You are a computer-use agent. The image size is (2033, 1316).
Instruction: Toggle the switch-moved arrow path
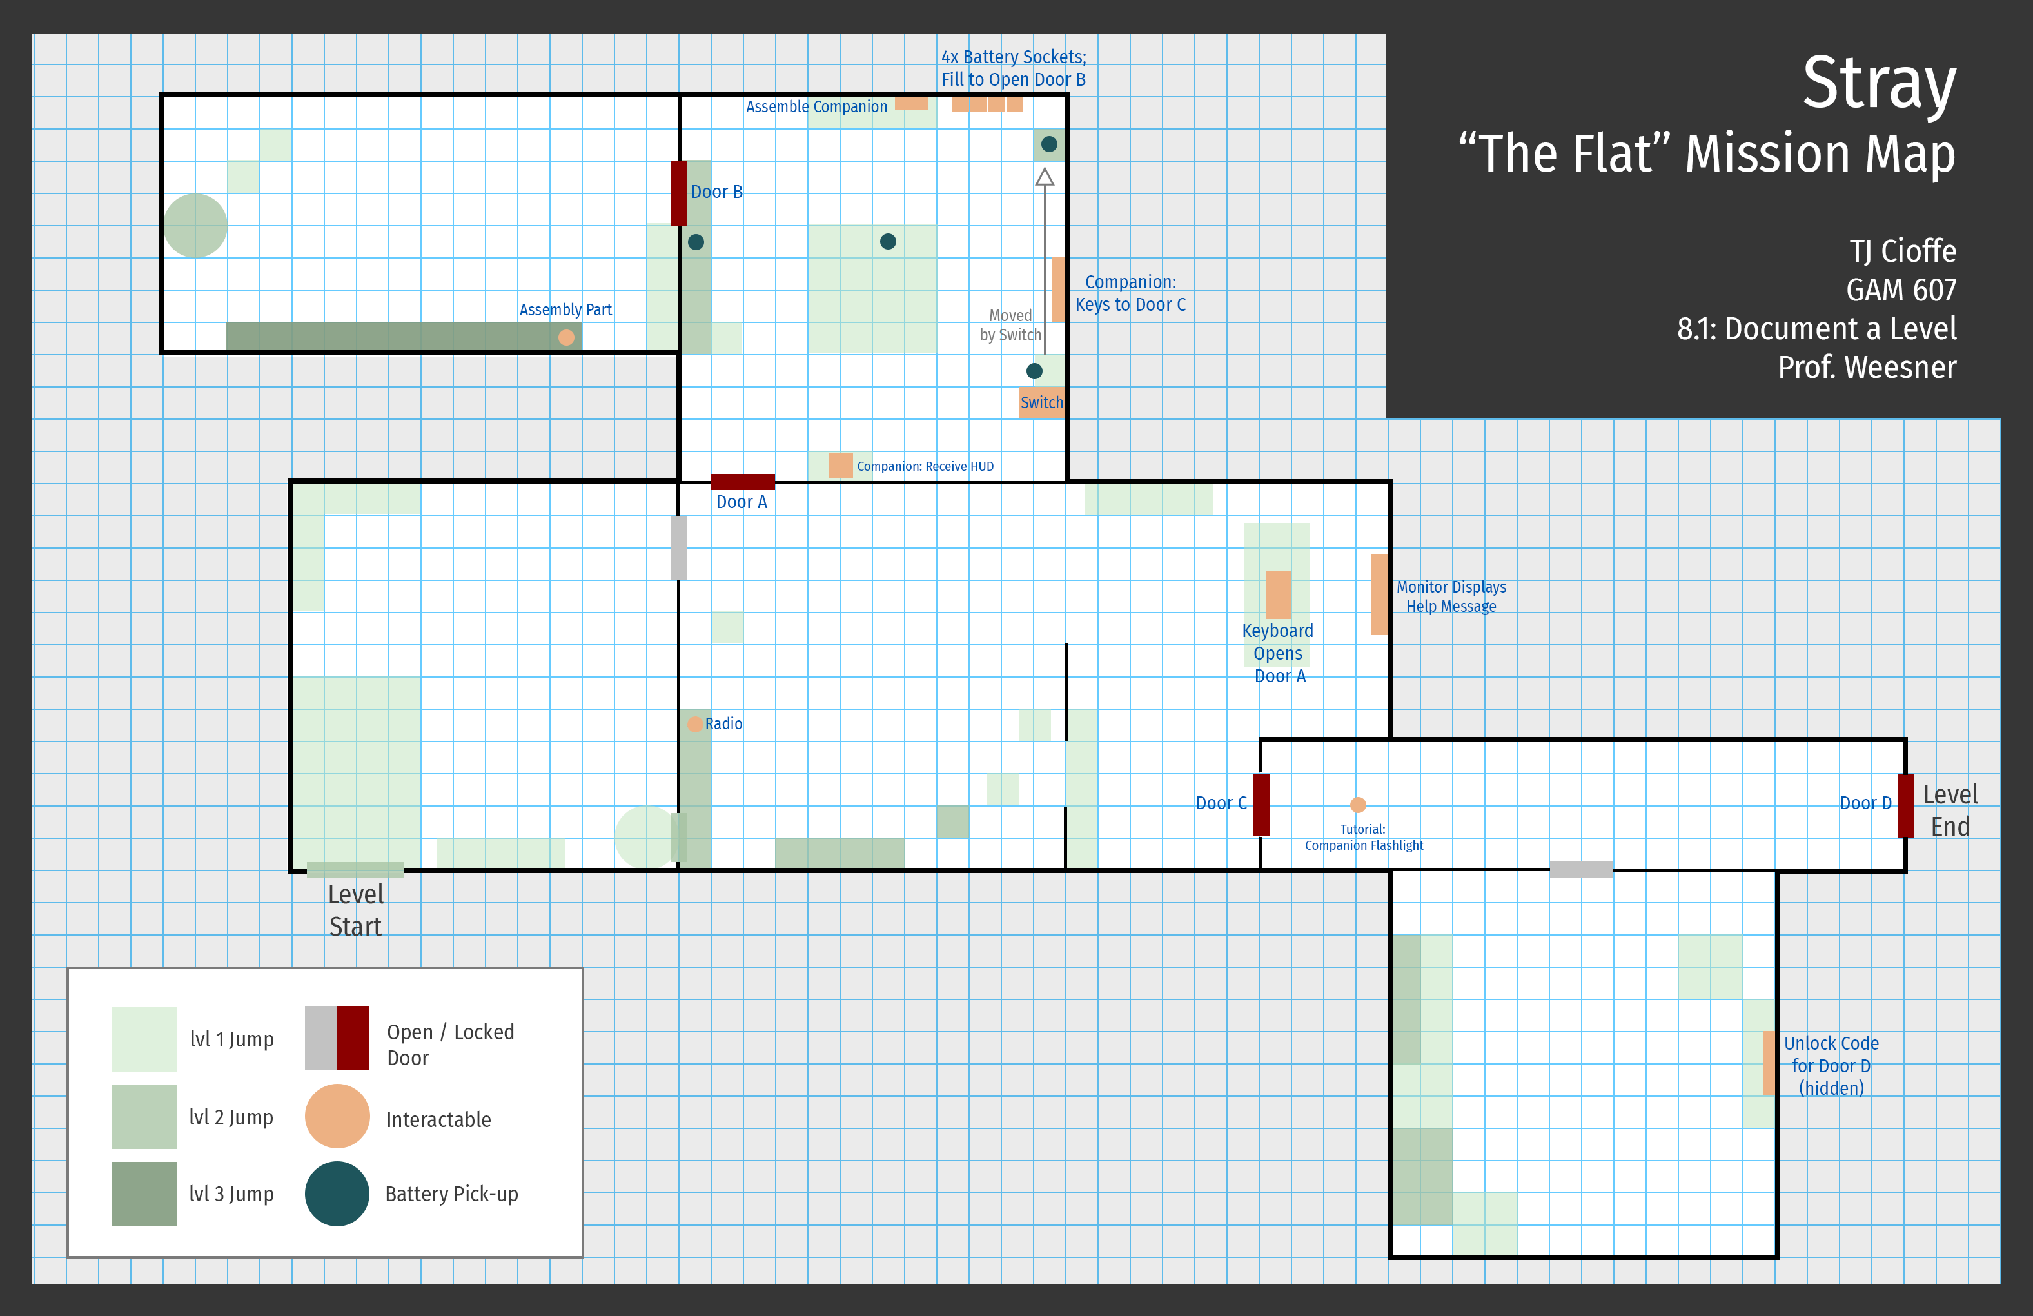pyautogui.click(x=1045, y=256)
